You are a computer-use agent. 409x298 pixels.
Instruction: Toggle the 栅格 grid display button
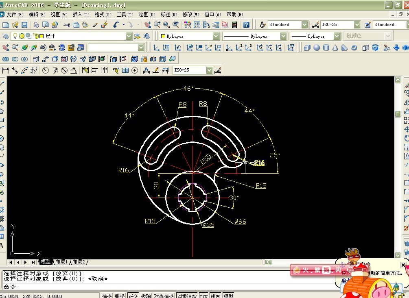coord(120,296)
